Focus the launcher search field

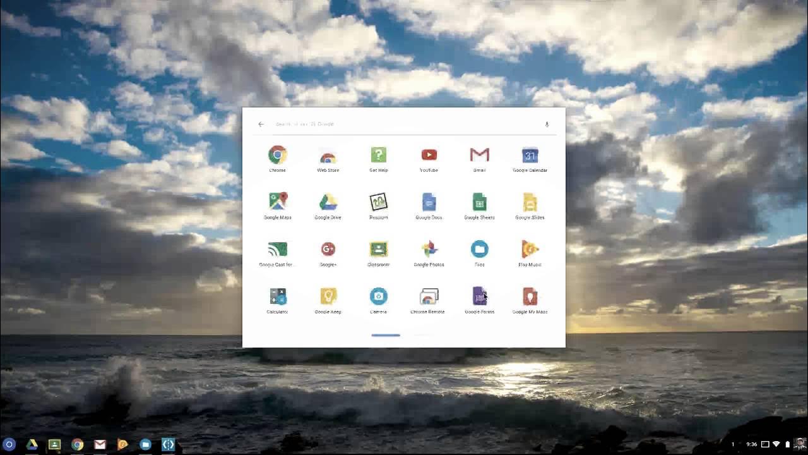pyautogui.click(x=404, y=124)
